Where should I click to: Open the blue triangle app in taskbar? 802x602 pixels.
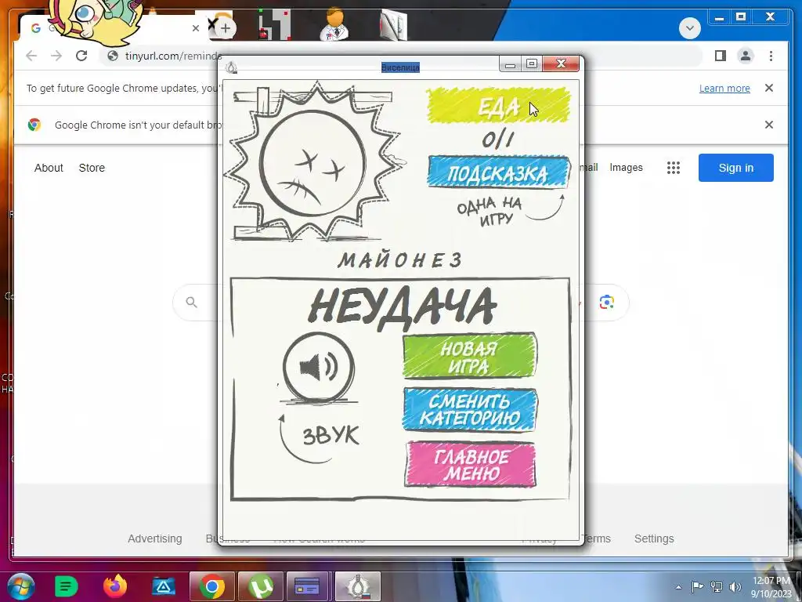(x=163, y=586)
